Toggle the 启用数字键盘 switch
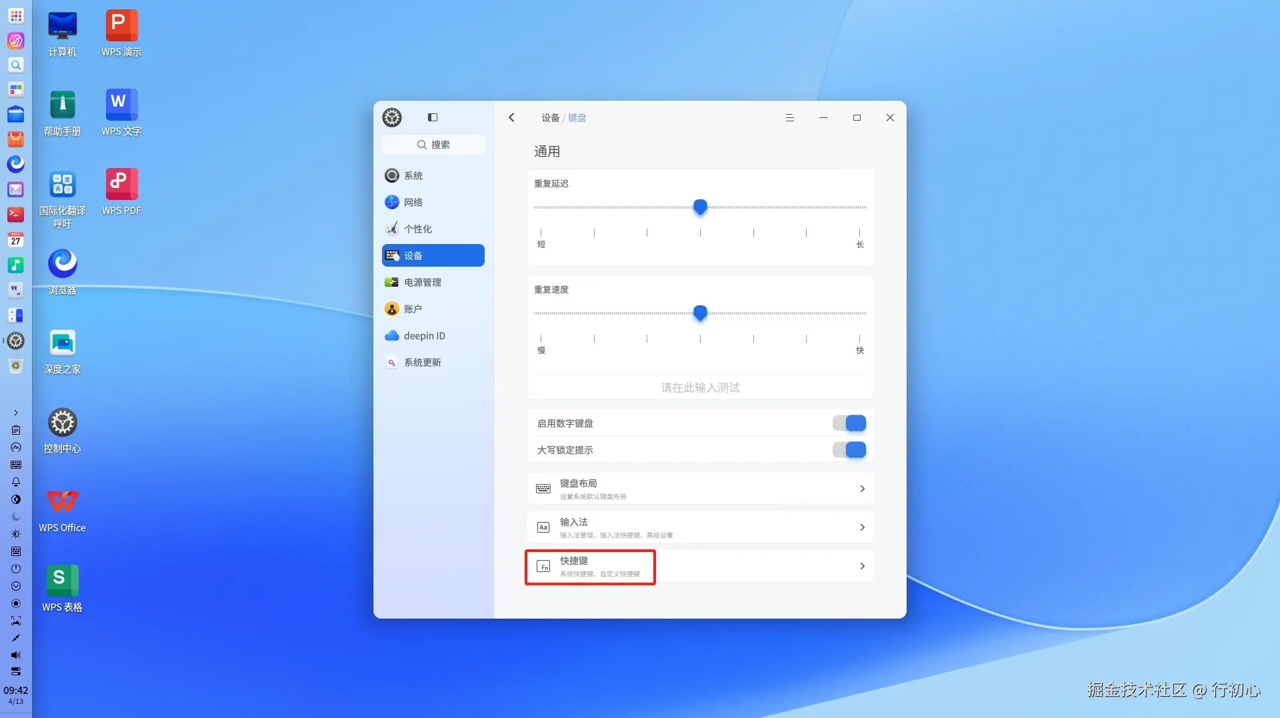The image size is (1280, 718). point(849,423)
